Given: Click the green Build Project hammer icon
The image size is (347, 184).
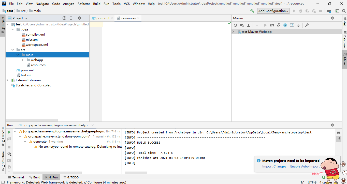Looking at the screenshot, I should pos(252,11).
